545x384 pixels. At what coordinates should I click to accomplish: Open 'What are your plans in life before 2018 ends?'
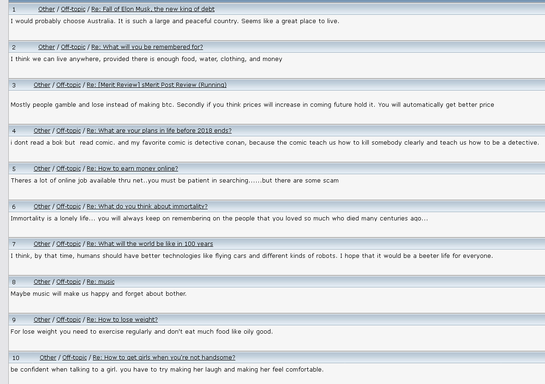pyautogui.click(x=159, y=131)
